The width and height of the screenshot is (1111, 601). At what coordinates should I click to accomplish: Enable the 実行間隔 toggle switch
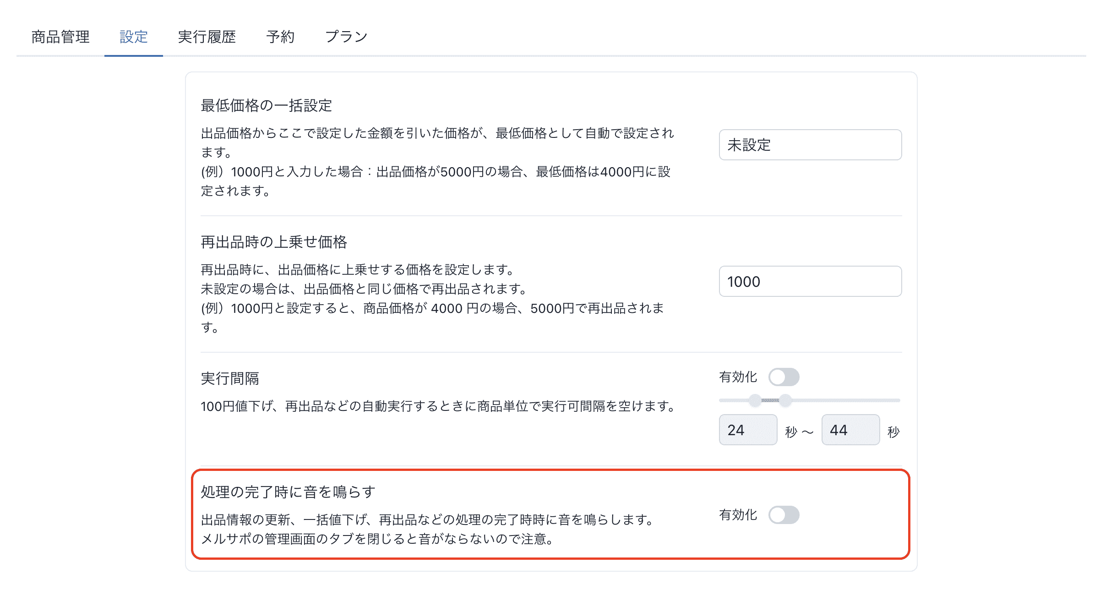(784, 377)
